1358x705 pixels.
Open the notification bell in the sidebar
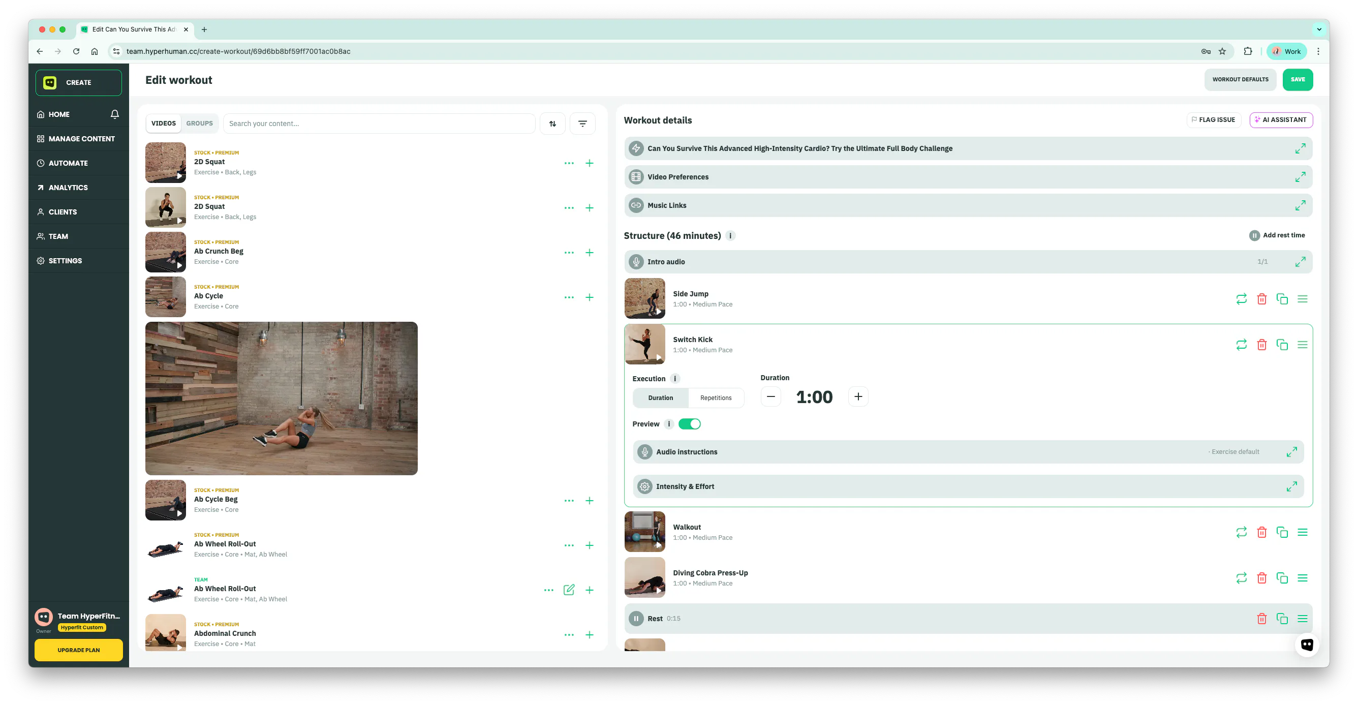click(115, 114)
